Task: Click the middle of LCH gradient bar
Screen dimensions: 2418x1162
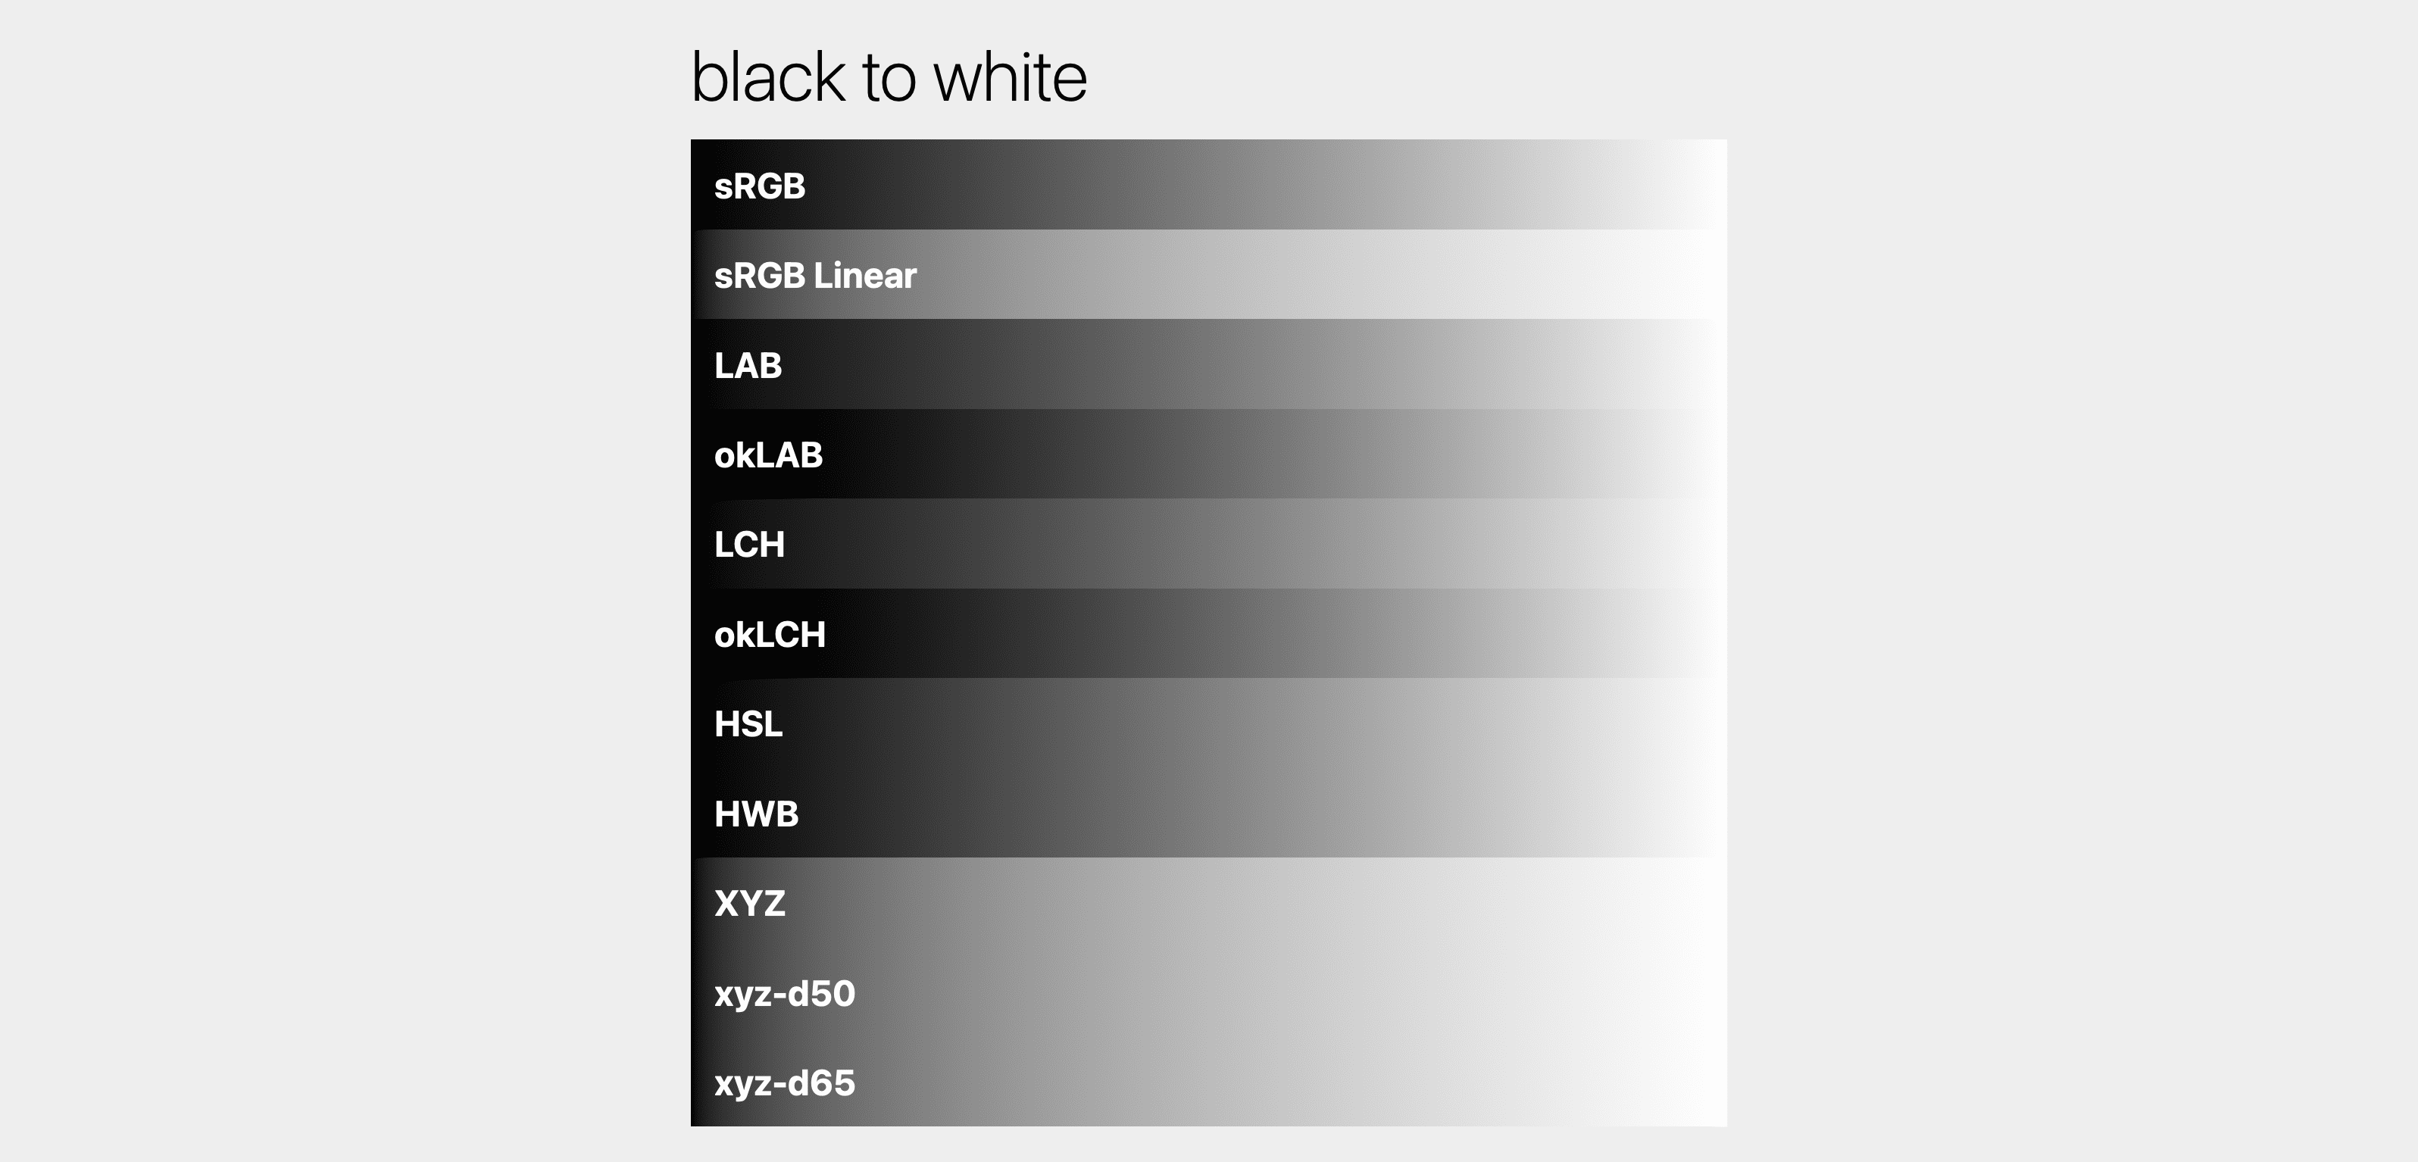Action: click(1209, 543)
